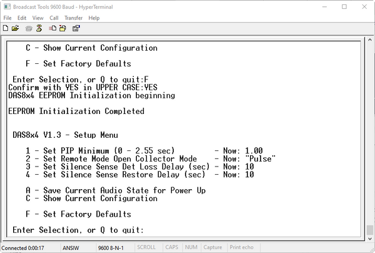Click the ANSIW emulation status entry
Screen dimensions: 375x253
pos(71,248)
